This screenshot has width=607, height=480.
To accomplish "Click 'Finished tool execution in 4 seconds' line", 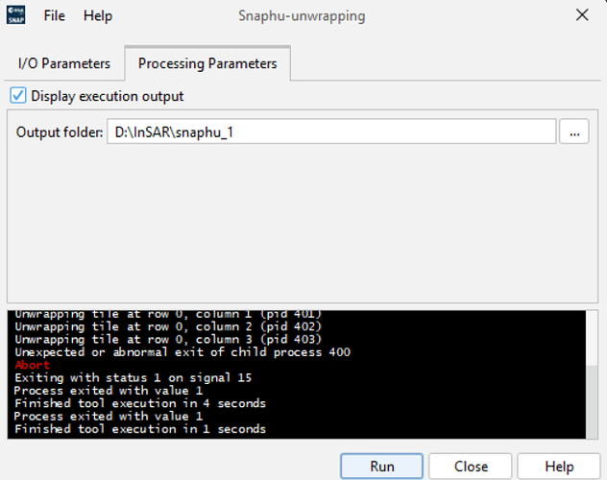I will coord(140,403).
